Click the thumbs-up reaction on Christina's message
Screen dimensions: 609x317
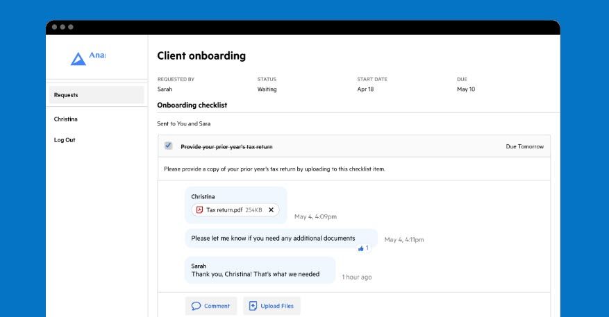point(364,248)
